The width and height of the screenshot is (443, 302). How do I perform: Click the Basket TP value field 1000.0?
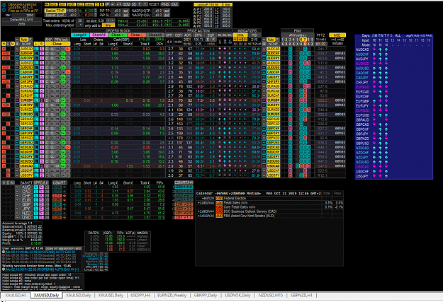(x=72, y=11)
